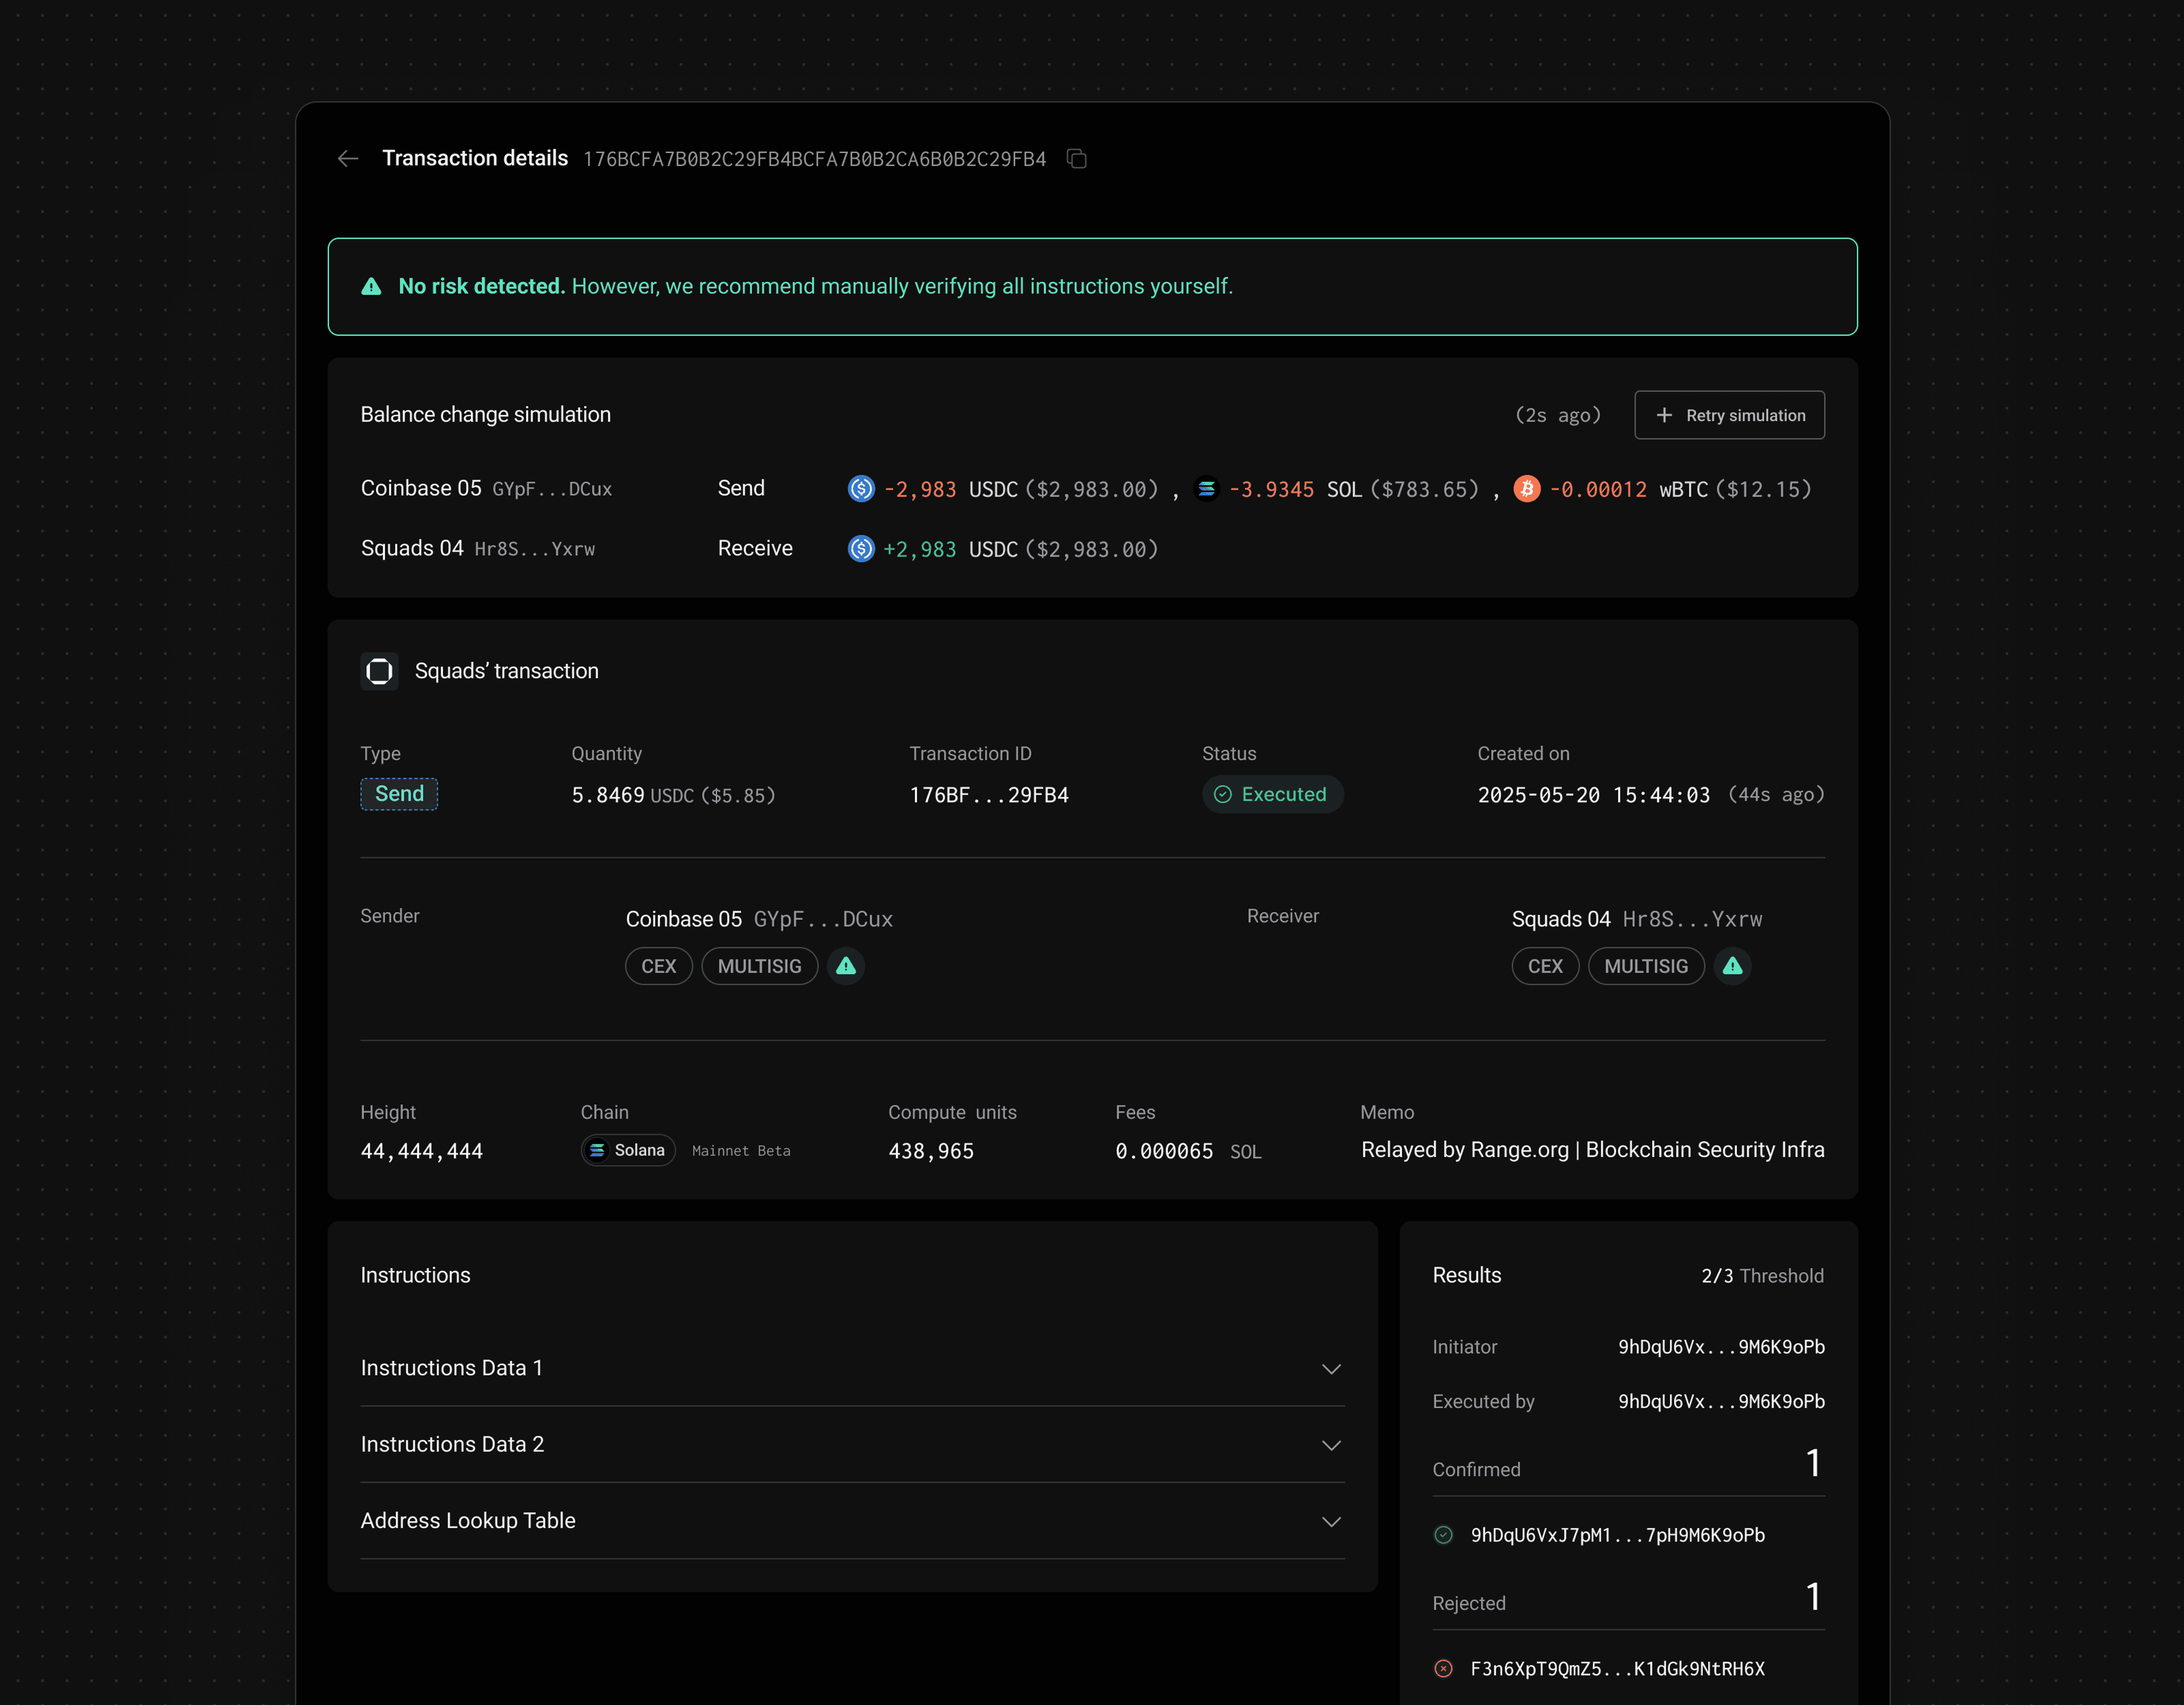Click the created date 2025-05-20 15:44:03
Viewport: 2184px width, 1705px height.
pyautogui.click(x=1594, y=795)
